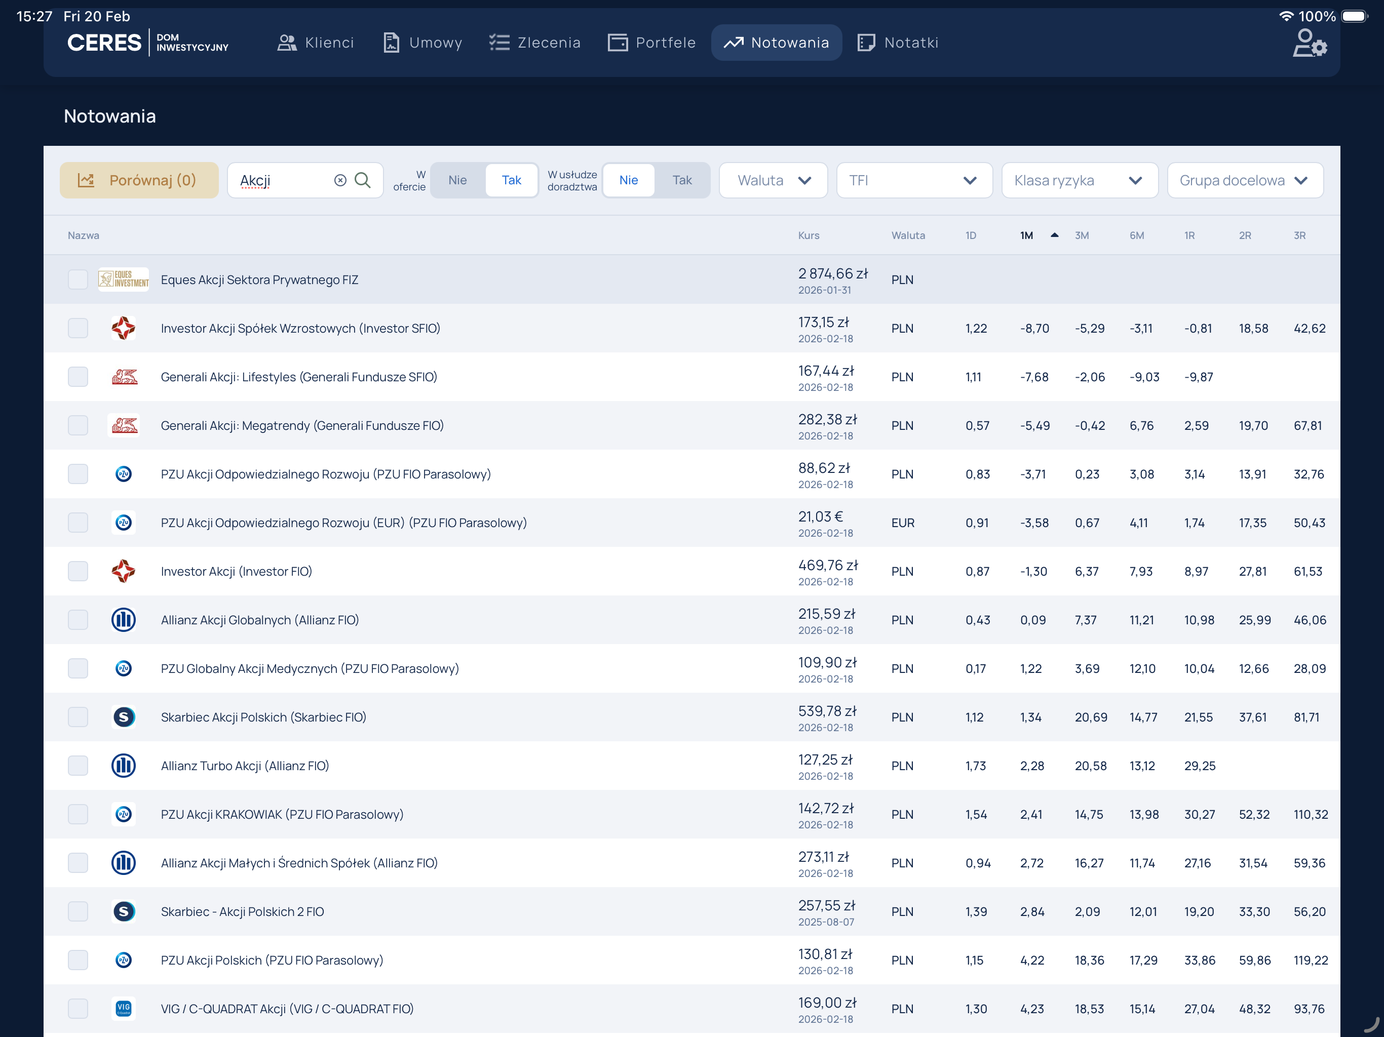Click Investor Akcji (Investor FIO) logo

(123, 572)
